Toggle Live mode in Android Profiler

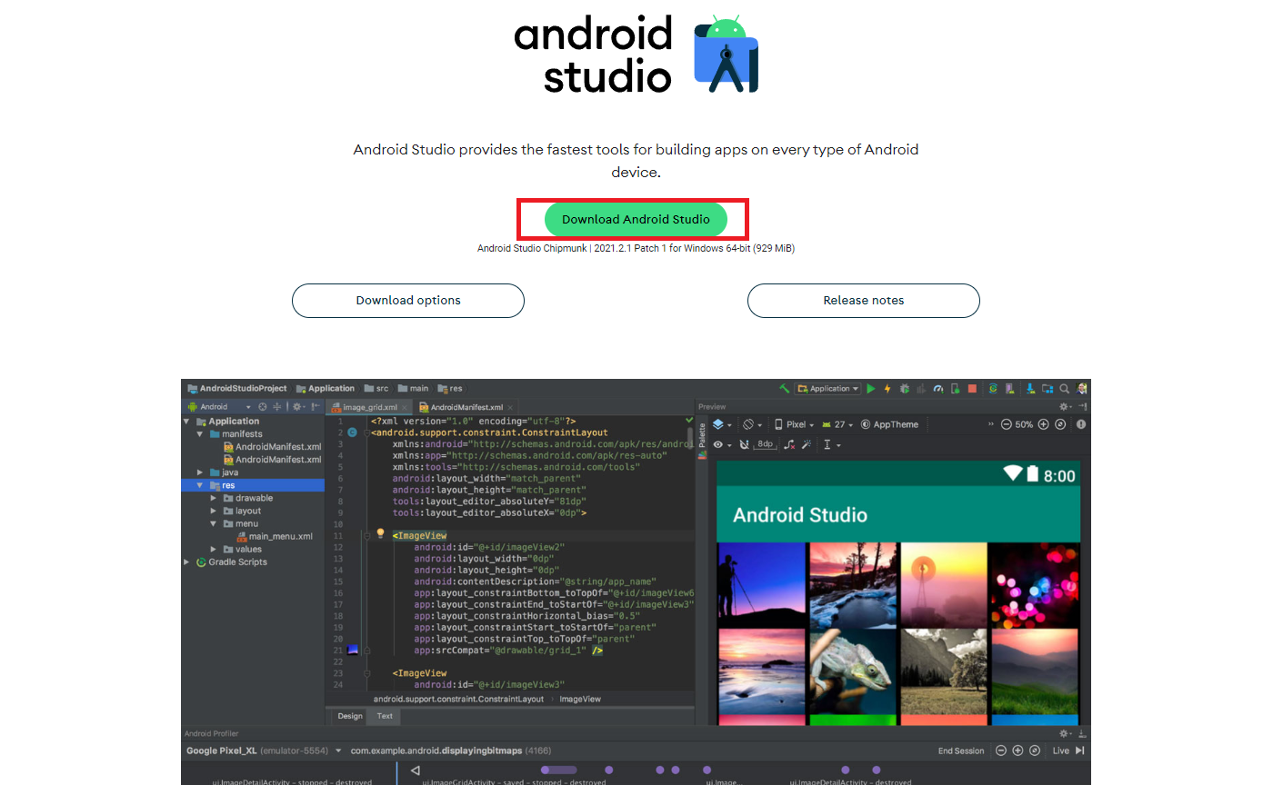tap(1061, 750)
